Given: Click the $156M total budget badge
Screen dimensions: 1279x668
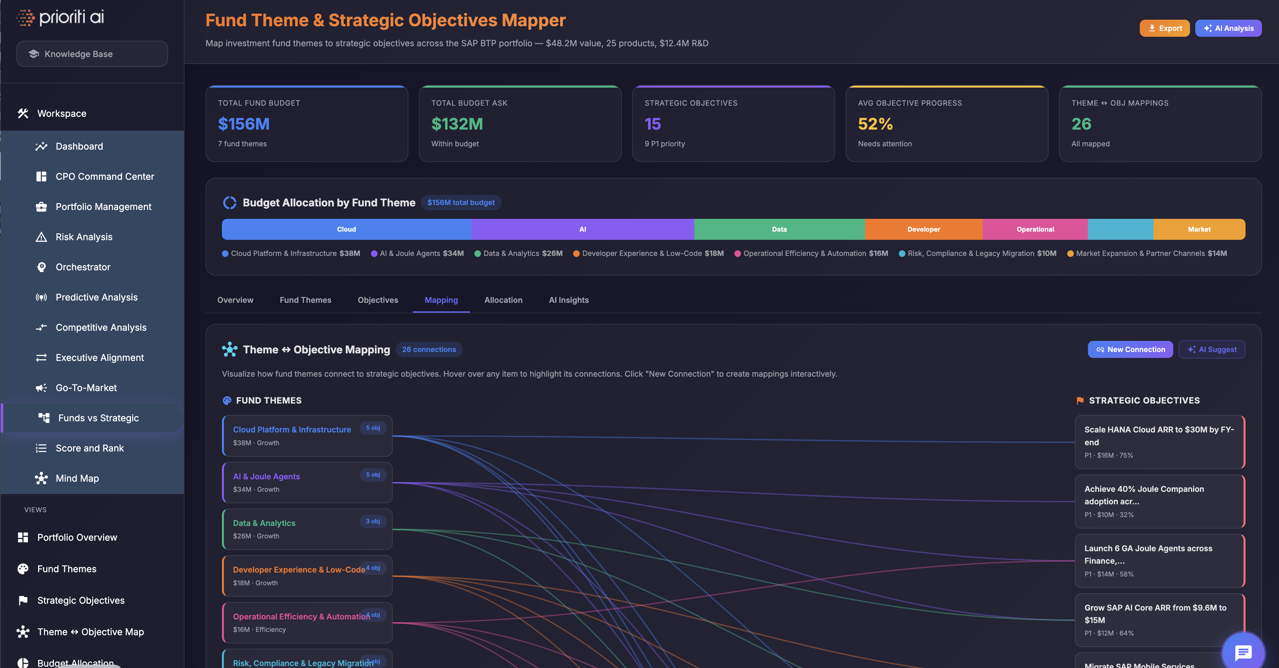Looking at the screenshot, I should pos(461,202).
